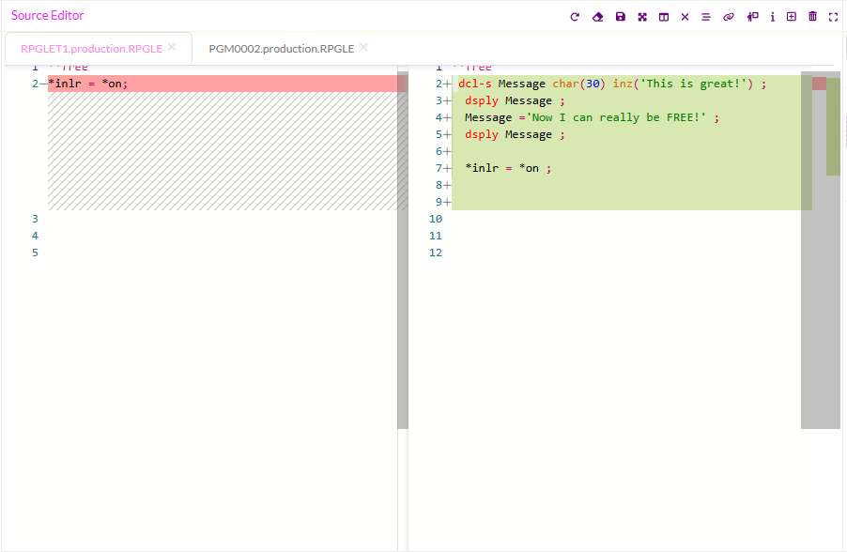Show info using the i icon
This screenshot has width=847, height=552.
[x=772, y=17]
